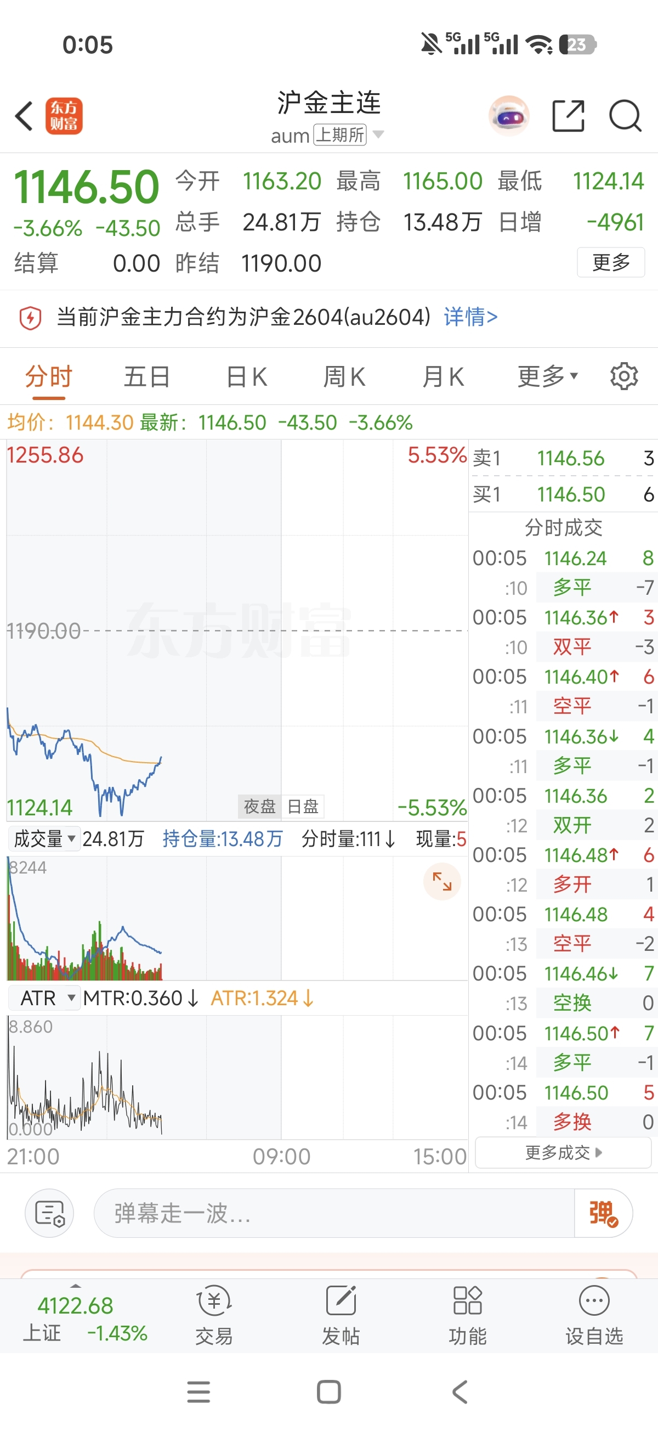
Task: Toggle the 弹 bullet comments switch
Action: (x=603, y=1214)
